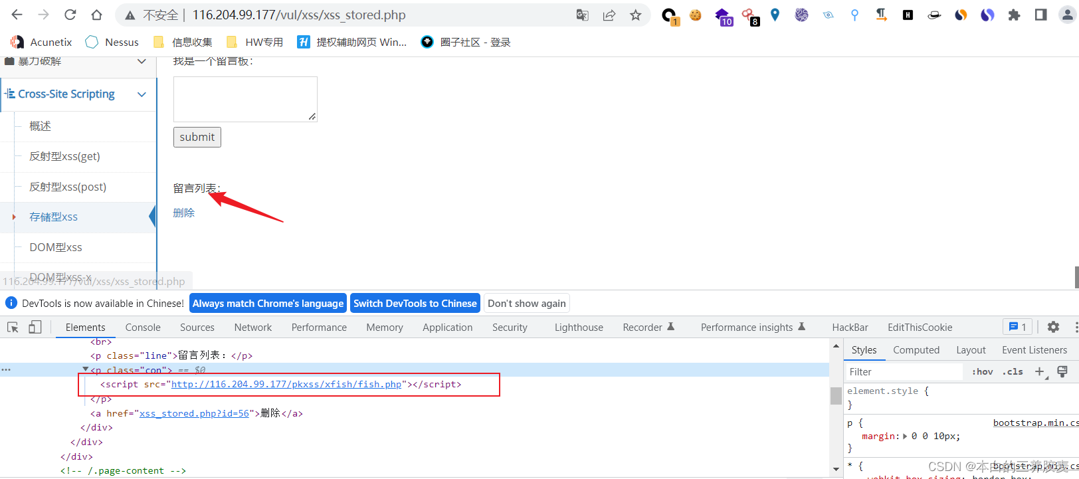1079x479 pixels.
Task: Go forward to the next page
Action: pos(44,15)
